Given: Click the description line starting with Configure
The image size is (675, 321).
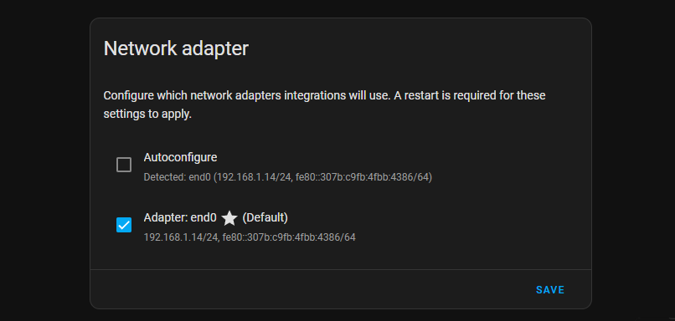Looking at the screenshot, I should (x=325, y=95).
